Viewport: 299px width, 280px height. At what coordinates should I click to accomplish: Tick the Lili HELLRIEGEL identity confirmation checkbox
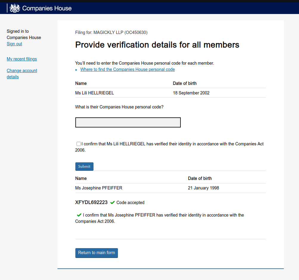[x=79, y=144]
